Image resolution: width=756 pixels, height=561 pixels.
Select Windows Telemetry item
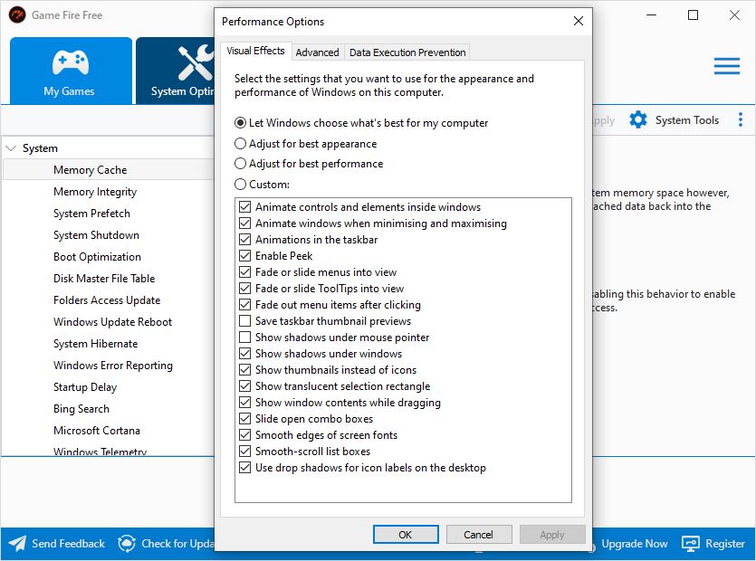tap(100, 452)
